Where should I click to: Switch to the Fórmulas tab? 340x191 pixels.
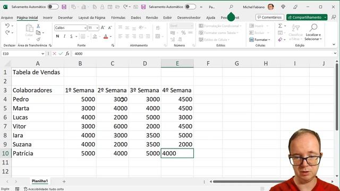(x=118, y=18)
